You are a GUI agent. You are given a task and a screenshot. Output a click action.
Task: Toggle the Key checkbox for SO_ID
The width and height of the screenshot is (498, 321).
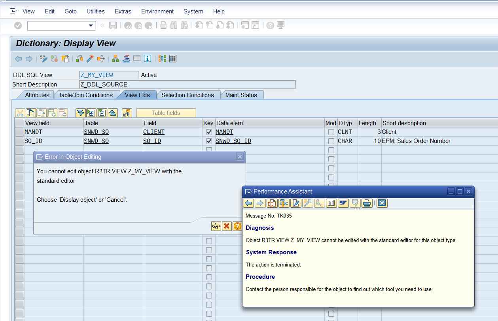pyautogui.click(x=209, y=141)
